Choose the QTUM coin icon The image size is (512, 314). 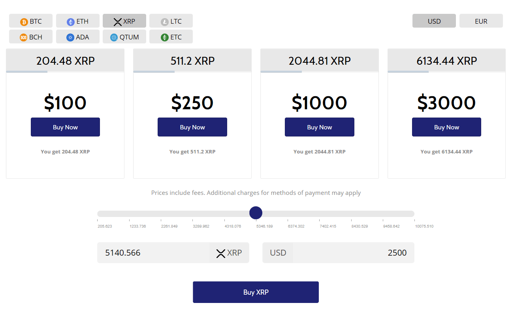[114, 37]
